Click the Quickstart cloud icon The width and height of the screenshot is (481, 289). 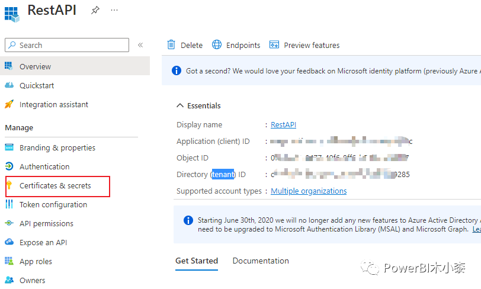[x=9, y=85]
